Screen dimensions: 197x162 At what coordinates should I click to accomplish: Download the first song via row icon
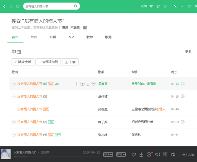(88, 84)
